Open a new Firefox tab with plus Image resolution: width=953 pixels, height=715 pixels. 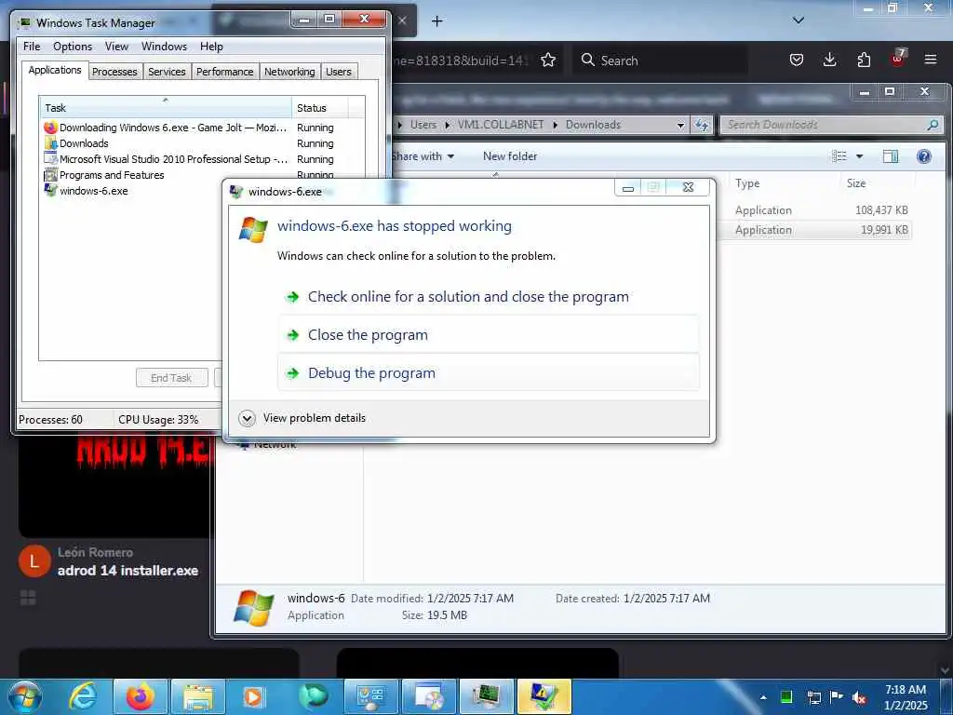[437, 21]
